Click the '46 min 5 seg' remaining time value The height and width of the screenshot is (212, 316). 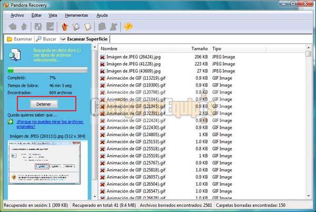pos(61,86)
